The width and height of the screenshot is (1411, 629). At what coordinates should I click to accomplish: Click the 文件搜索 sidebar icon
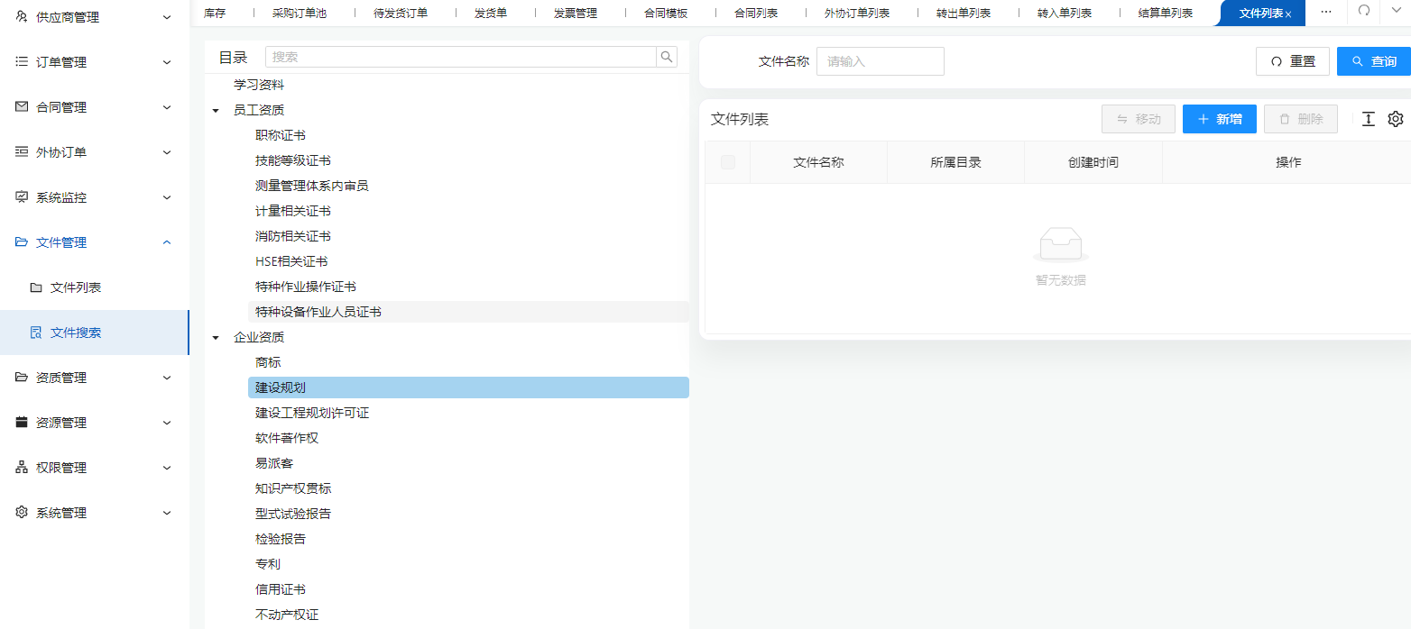36,333
